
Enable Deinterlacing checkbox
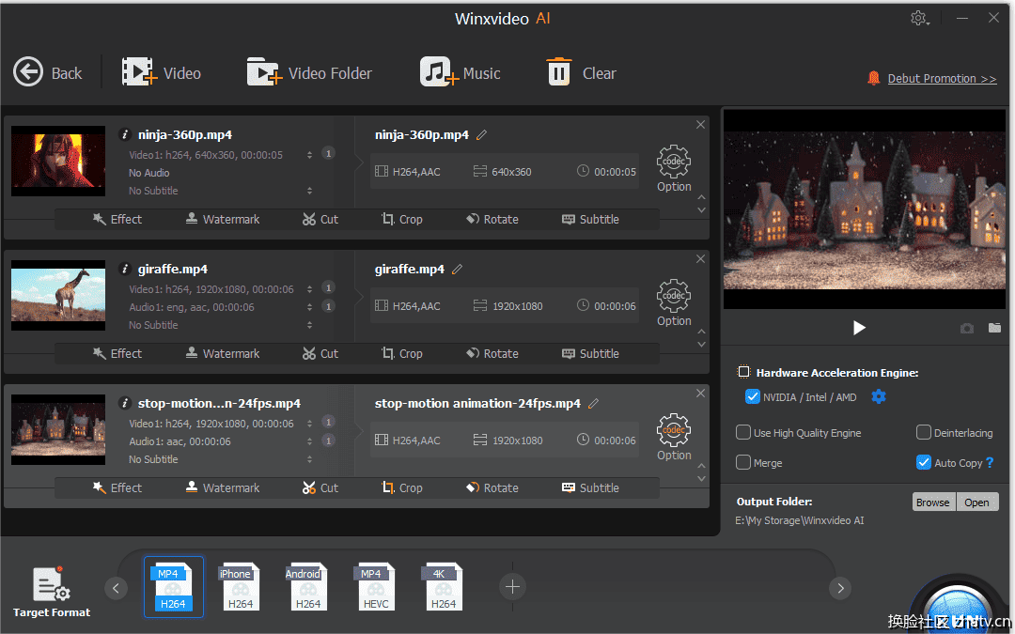pyautogui.click(x=924, y=432)
